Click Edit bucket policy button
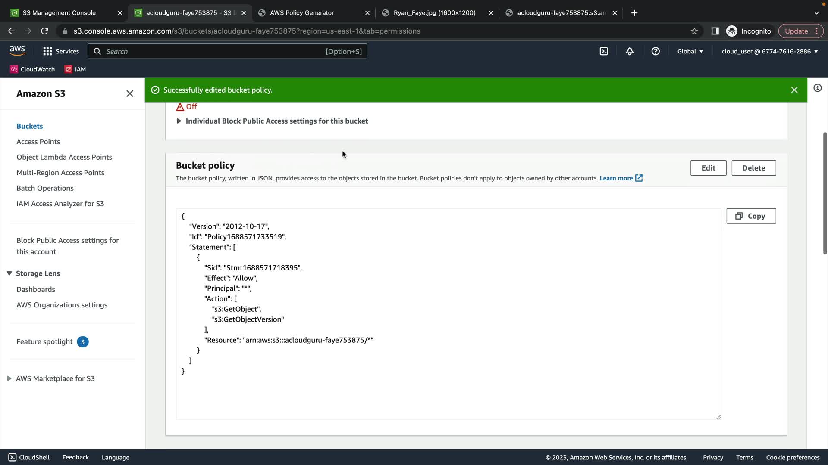Viewport: 828px width, 465px height. pos(708,168)
